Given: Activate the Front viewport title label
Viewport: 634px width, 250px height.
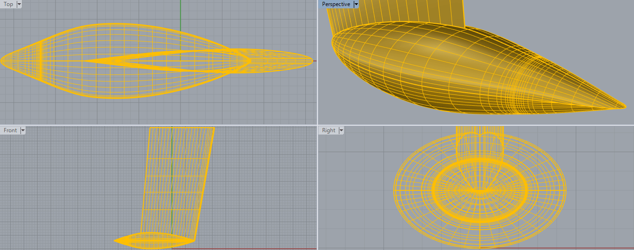Looking at the screenshot, I should point(10,130).
